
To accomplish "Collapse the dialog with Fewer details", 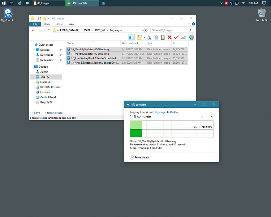I will click(139, 157).
